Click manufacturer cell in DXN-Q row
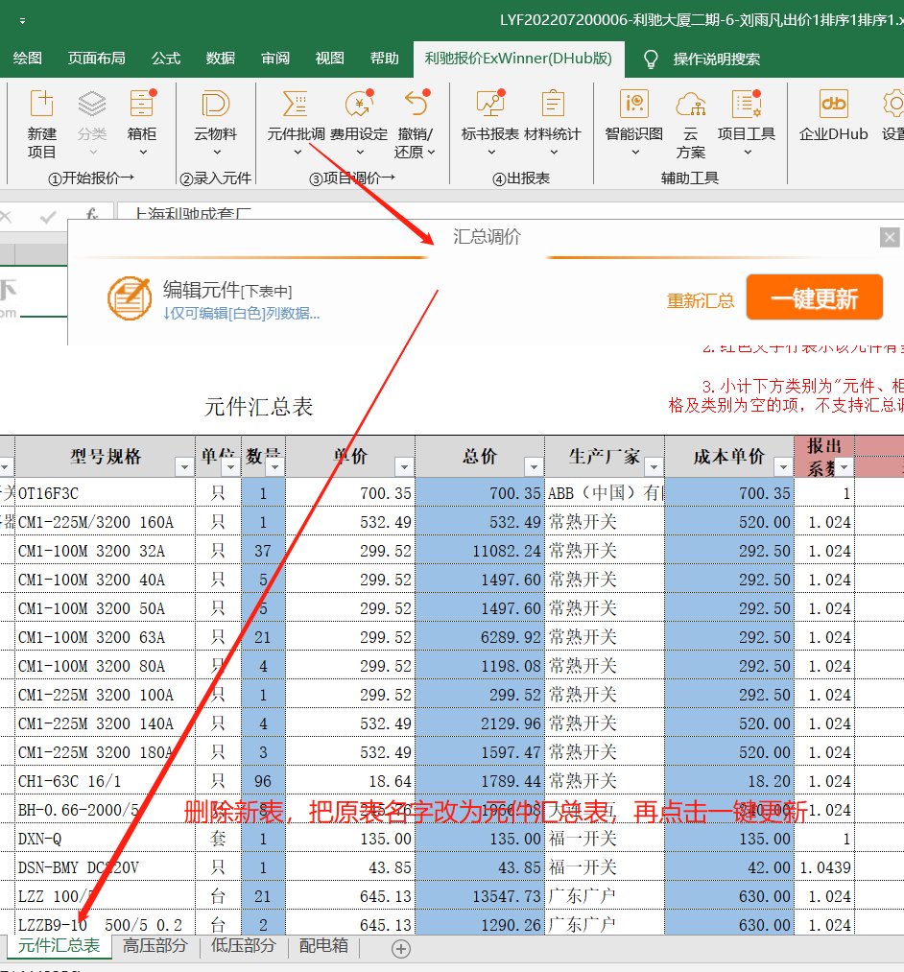This screenshot has width=904, height=972. [605, 839]
